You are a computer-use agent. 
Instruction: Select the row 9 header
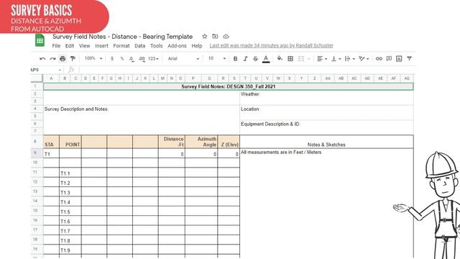pos(35,153)
